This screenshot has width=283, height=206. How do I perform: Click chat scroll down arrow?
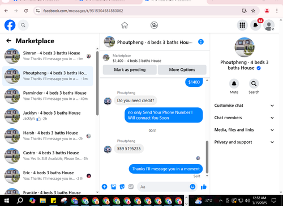[x=207, y=176]
